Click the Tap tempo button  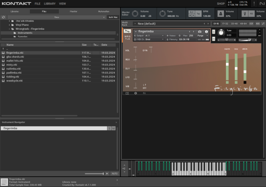click(x=198, y=14)
